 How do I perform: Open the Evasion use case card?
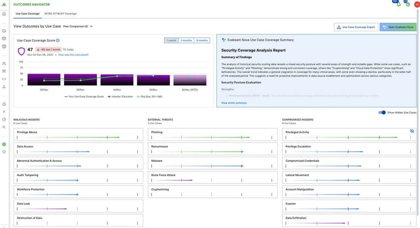pos(349,206)
